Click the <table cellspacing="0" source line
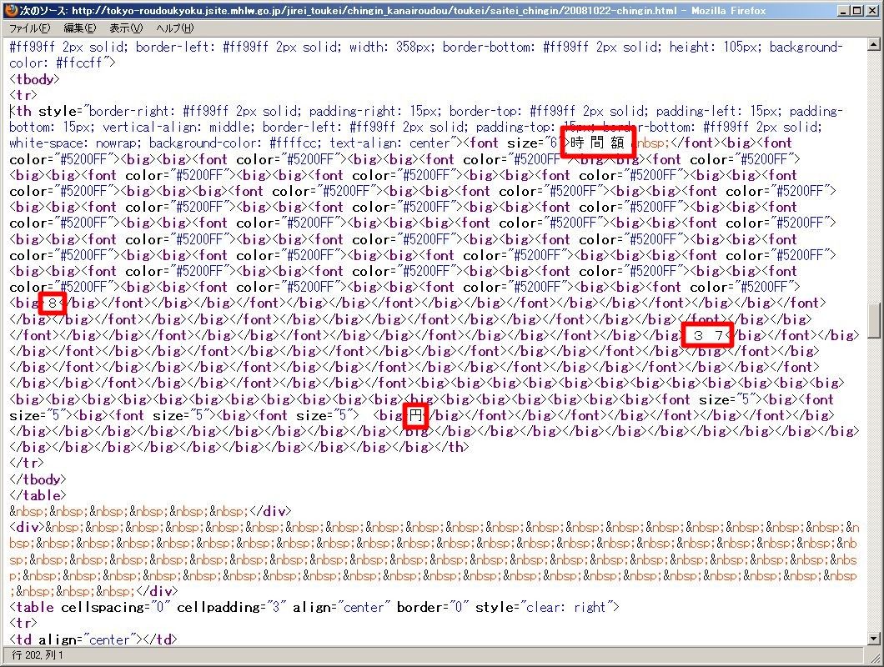Viewport: 884px width, 667px height. (x=314, y=607)
